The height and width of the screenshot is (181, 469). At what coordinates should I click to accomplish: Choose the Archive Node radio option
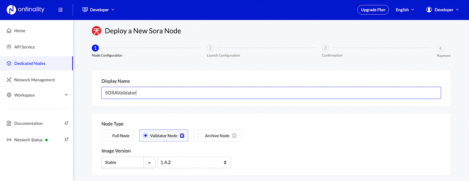[x=217, y=136]
